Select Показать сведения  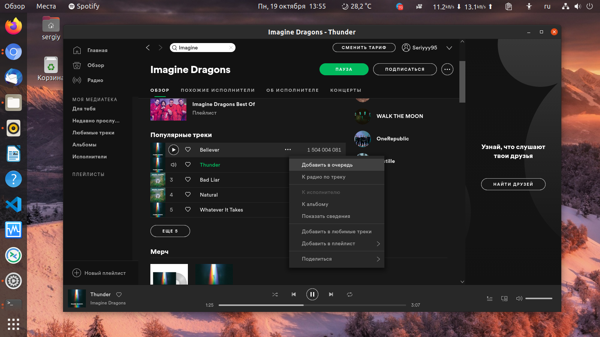337,216
